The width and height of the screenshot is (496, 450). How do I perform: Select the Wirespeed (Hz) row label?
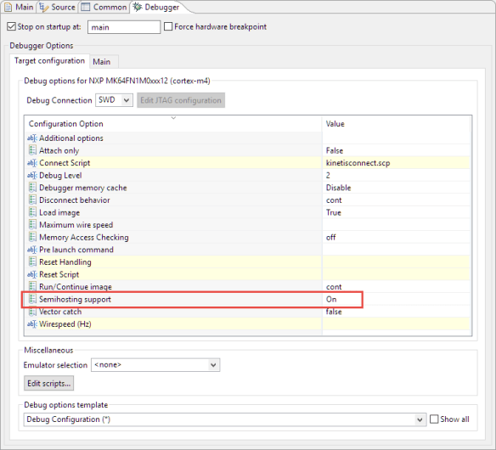[65, 324]
